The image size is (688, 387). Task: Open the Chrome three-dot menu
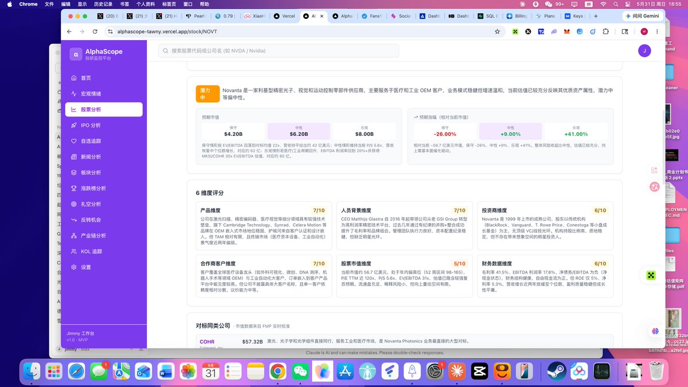click(x=657, y=32)
